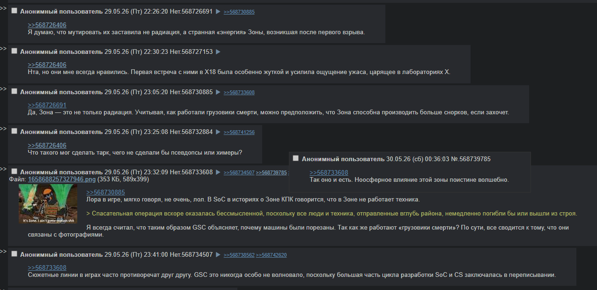Enlarge the attached image thumbnail
The width and height of the screenshot is (597, 290).
pos(48,204)
